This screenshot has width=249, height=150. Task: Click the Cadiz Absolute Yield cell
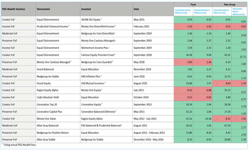[49, 97]
